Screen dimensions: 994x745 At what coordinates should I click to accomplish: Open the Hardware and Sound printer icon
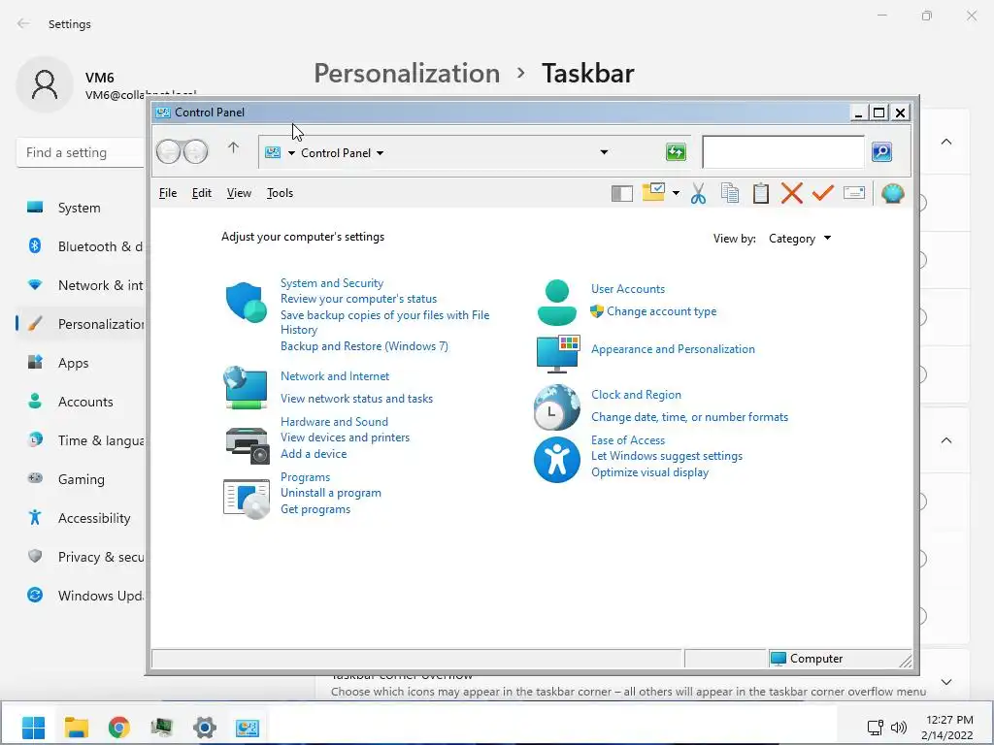248,445
